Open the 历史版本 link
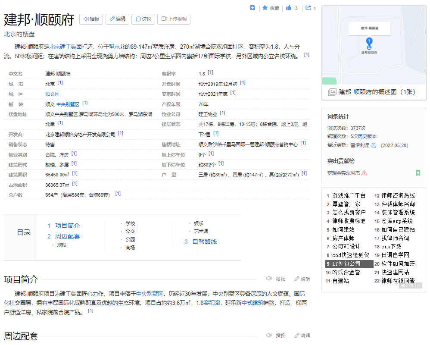The image size is (430, 345). pos(366,136)
